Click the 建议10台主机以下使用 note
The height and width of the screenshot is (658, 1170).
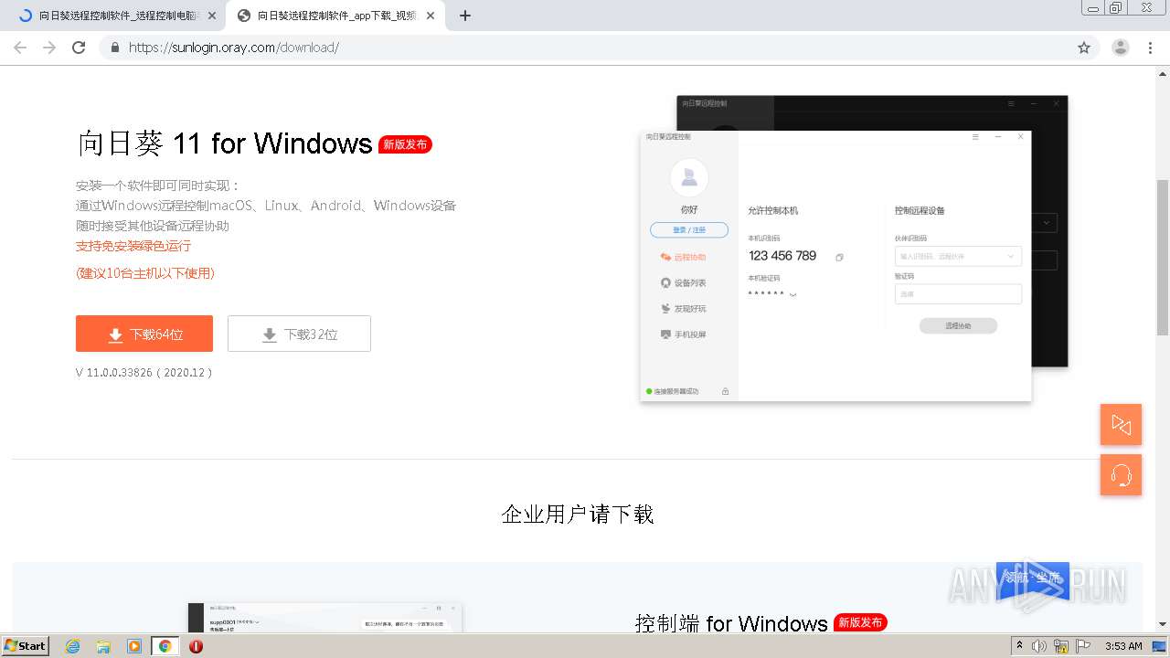point(145,273)
